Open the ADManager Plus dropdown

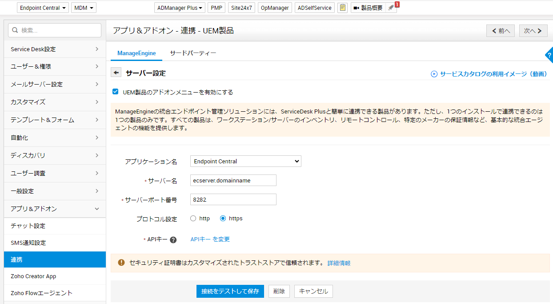180,8
